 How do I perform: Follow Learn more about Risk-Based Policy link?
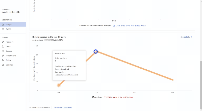click(x=131, y=26)
